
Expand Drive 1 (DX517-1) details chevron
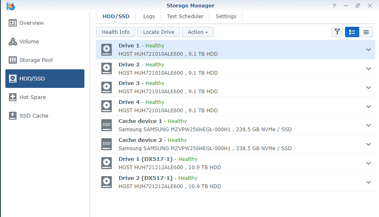[368, 163]
